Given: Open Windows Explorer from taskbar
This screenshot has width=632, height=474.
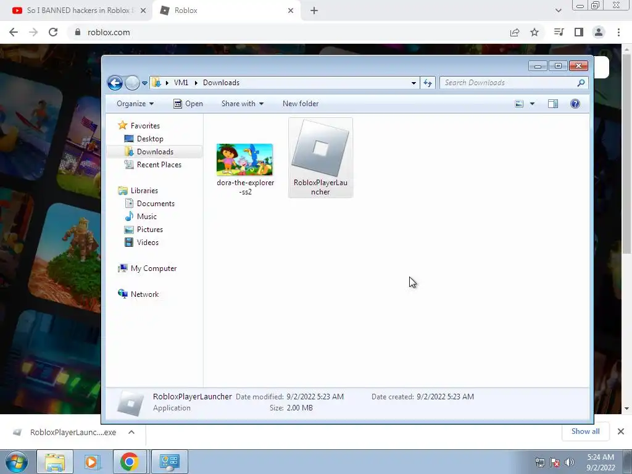Looking at the screenshot, I should [x=55, y=462].
